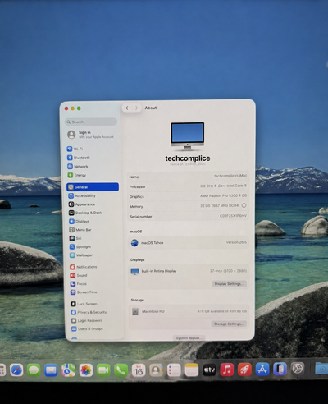Image resolution: width=328 pixels, height=404 pixels.
Task: Open the Phone app from the Dock
Action: point(121,370)
